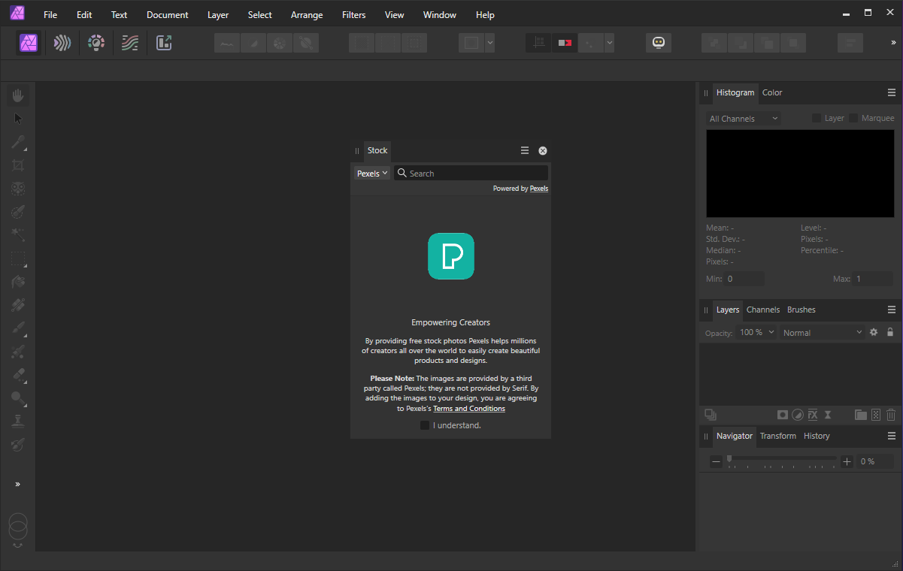The height and width of the screenshot is (571, 903).
Task: Open the Arrange menu
Action: pyautogui.click(x=307, y=15)
